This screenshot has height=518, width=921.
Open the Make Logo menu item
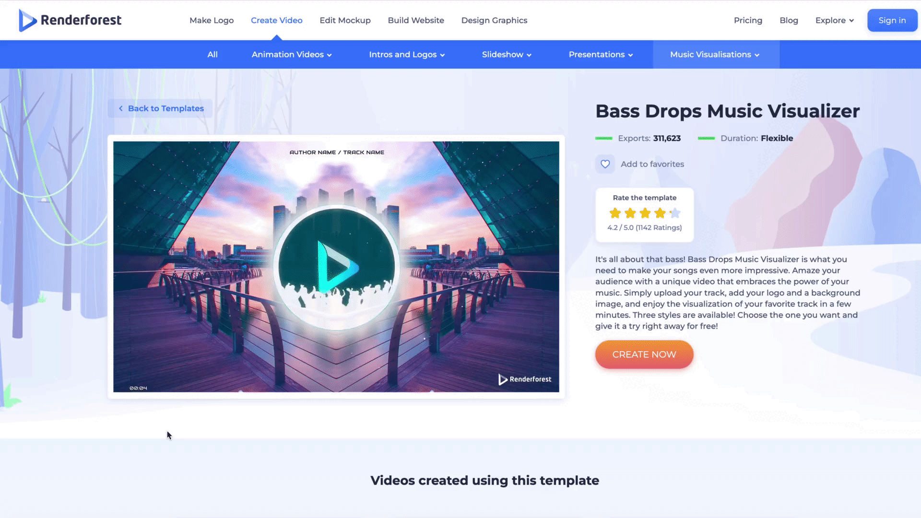tap(212, 20)
